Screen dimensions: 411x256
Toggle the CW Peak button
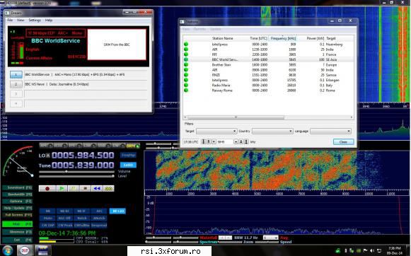click(64, 226)
